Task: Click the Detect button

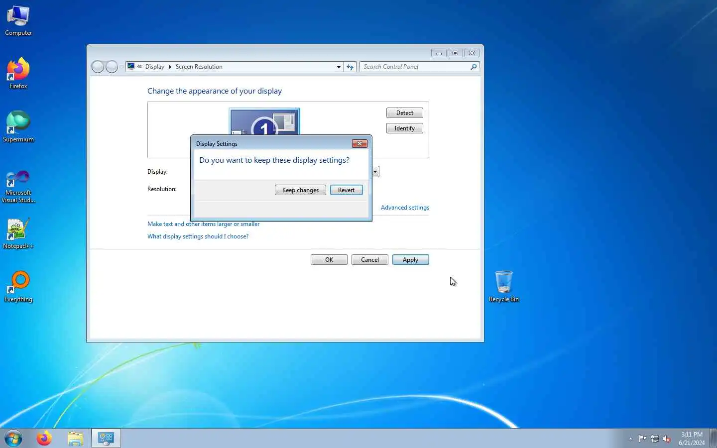Action: pyautogui.click(x=405, y=113)
